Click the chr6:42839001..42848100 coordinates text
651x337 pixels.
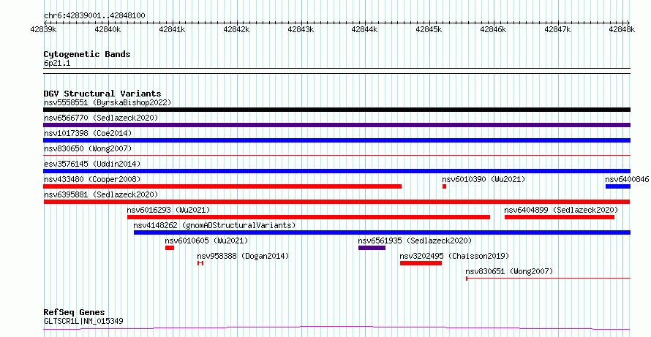tap(94, 16)
